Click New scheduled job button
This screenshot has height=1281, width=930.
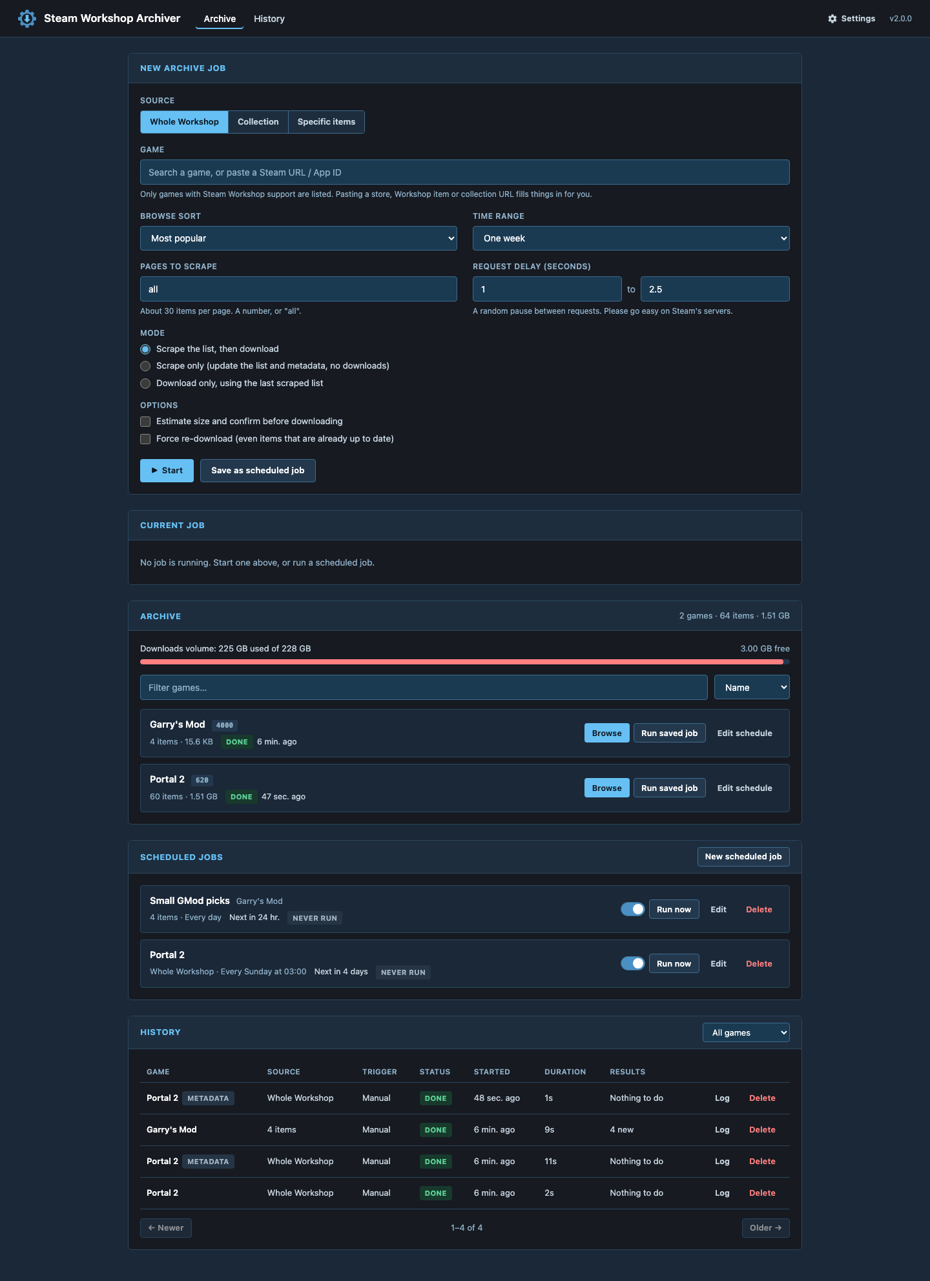pyautogui.click(x=743, y=857)
